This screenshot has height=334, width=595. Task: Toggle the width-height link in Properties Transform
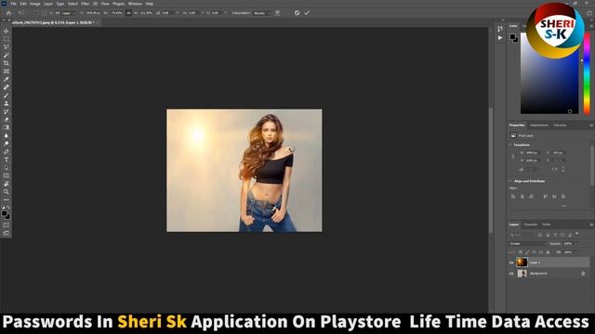coord(513,157)
